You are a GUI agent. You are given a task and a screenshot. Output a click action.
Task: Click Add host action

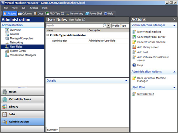[x=143, y=52]
